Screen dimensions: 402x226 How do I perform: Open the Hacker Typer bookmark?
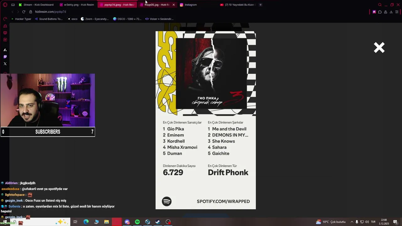coord(21,19)
